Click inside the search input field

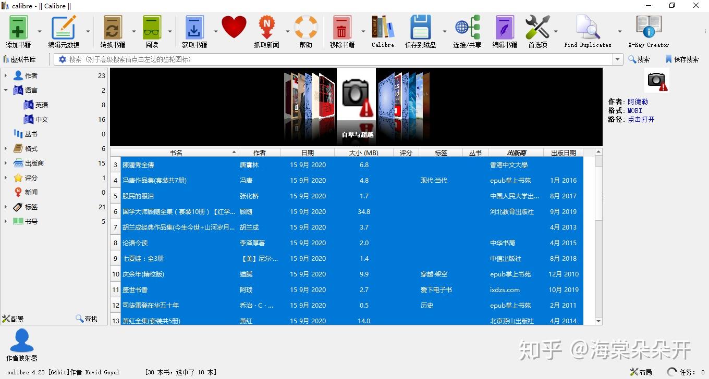313,59
